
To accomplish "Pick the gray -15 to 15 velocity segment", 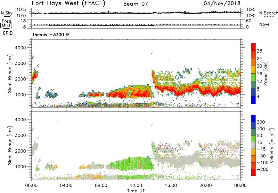I will [x=253, y=145].
